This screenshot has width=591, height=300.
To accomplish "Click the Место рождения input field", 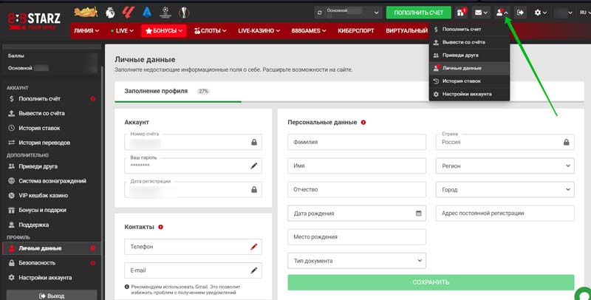I will (357, 237).
